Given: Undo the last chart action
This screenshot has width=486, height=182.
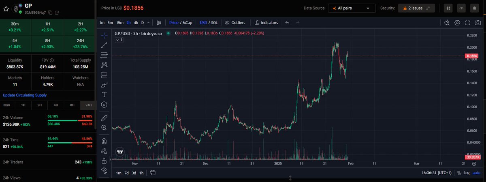Looking at the screenshot, I should tap(287, 23).
